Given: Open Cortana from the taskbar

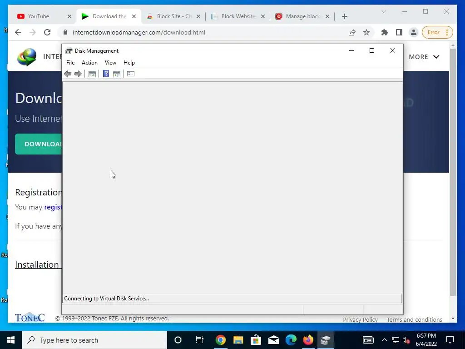Looking at the screenshot, I should (x=178, y=340).
